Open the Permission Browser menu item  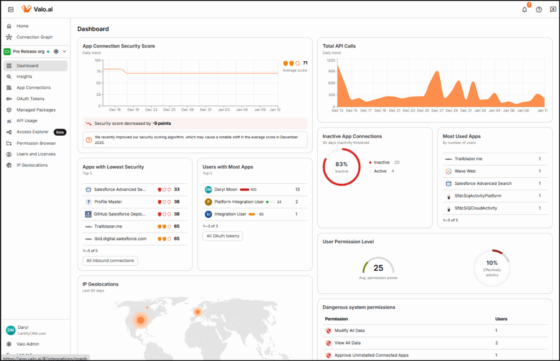tap(36, 143)
